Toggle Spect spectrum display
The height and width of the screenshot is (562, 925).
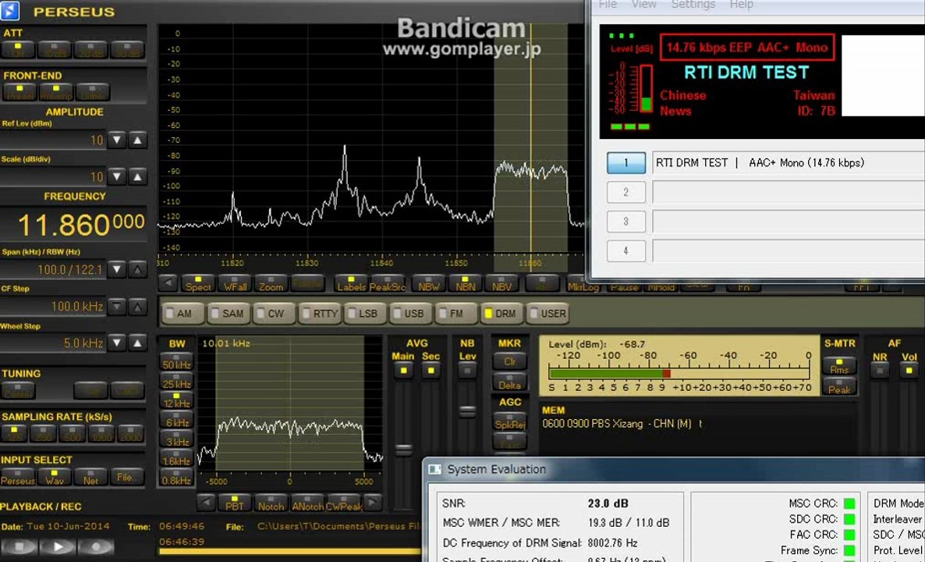[x=198, y=283]
